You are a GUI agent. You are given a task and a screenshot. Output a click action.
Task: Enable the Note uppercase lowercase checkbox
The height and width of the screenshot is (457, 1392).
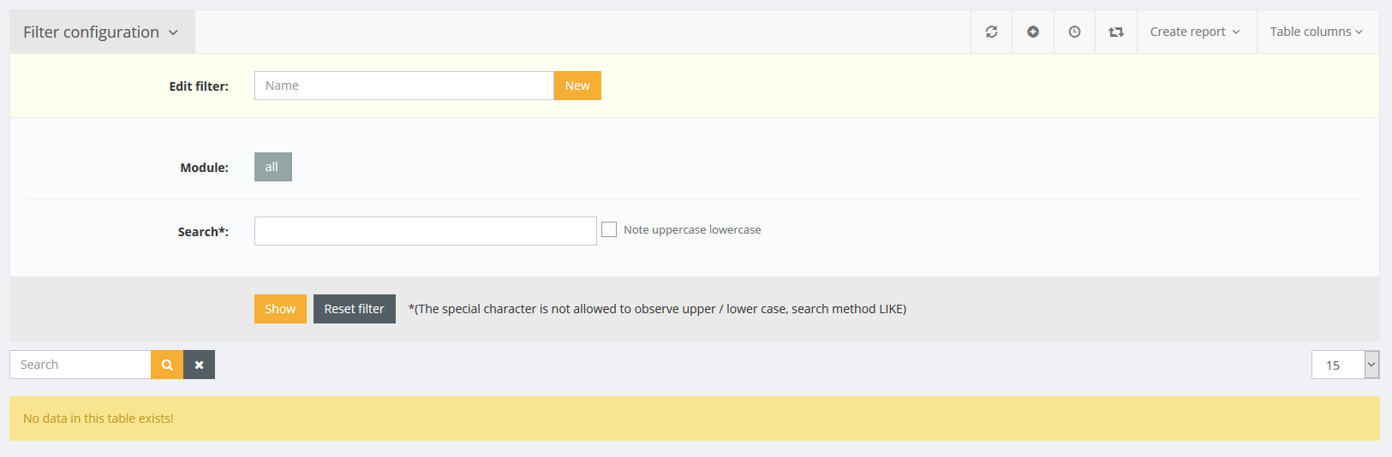coord(609,229)
